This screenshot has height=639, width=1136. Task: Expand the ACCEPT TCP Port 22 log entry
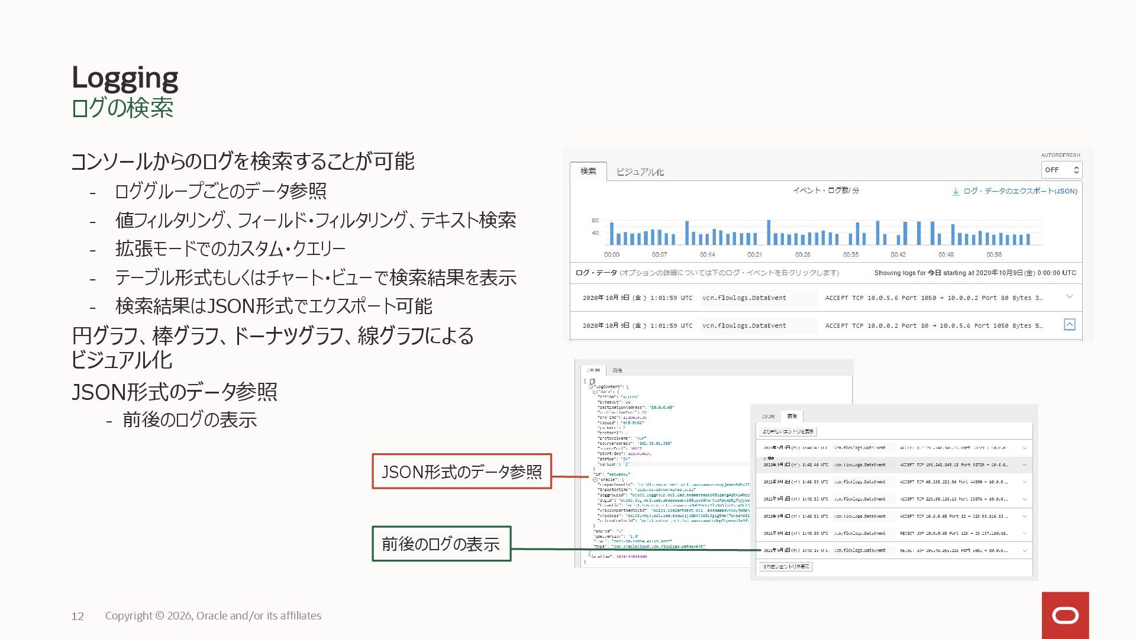pos(1024,516)
